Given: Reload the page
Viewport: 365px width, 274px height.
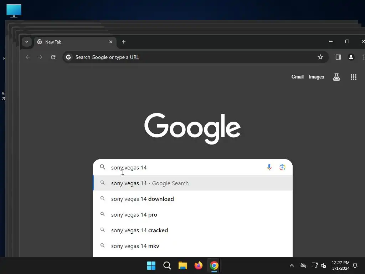Looking at the screenshot, I should 53,57.
